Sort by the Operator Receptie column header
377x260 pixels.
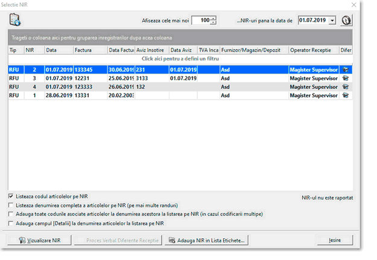pyautogui.click(x=314, y=50)
